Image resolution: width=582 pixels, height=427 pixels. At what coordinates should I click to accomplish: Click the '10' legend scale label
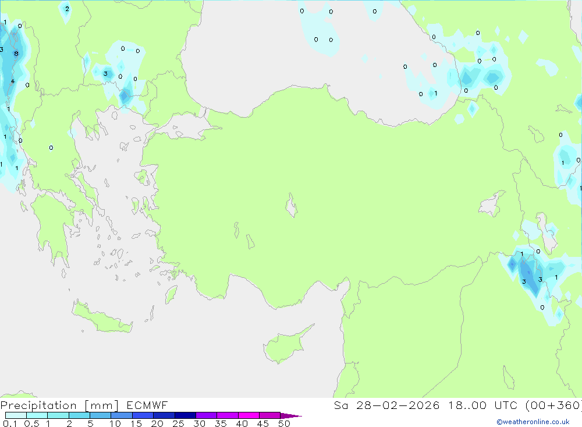115,424
